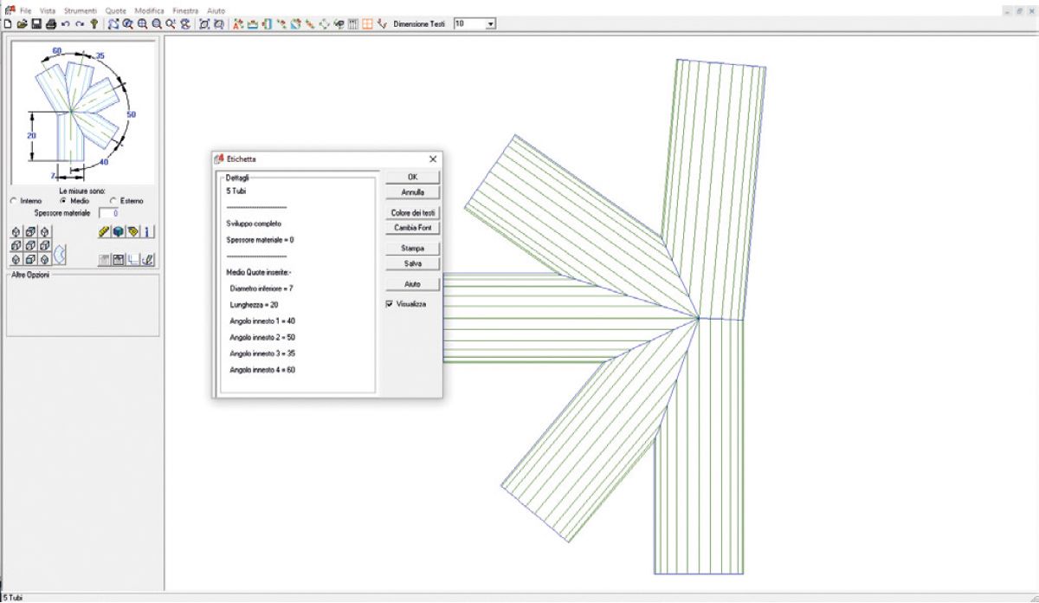Image resolution: width=1039 pixels, height=603 pixels.
Task: Click the Open folder toolbar icon
Action: point(22,24)
